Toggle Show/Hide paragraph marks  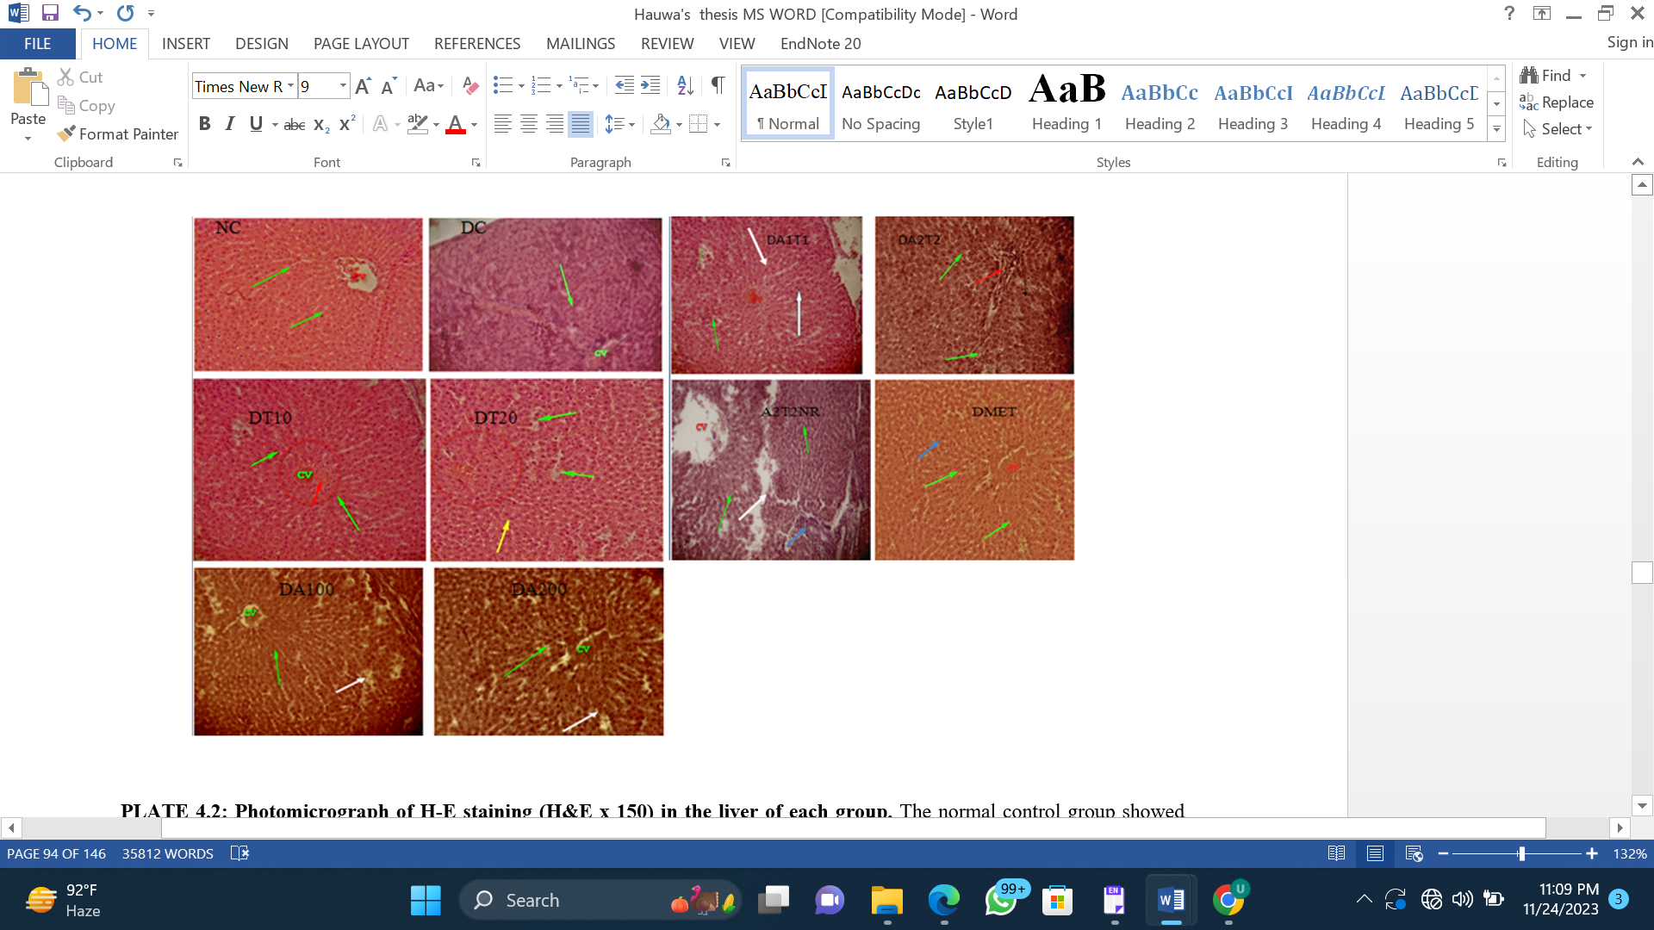[x=718, y=85]
